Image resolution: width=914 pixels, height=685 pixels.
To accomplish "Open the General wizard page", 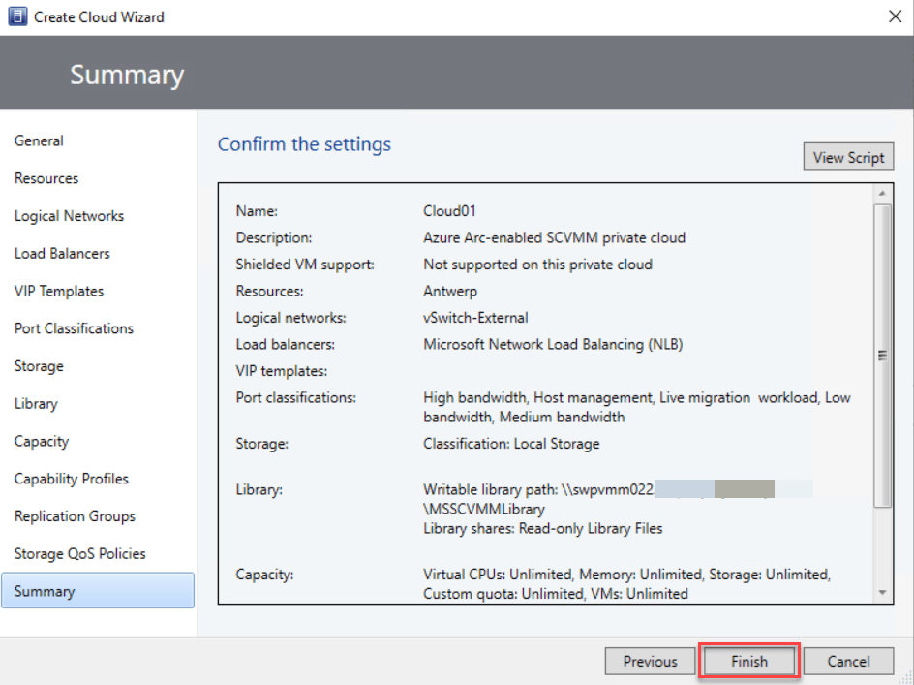I will (39, 141).
